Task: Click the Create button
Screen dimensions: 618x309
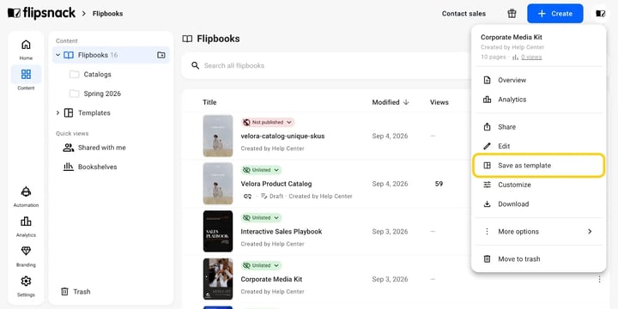Action: point(555,14)
